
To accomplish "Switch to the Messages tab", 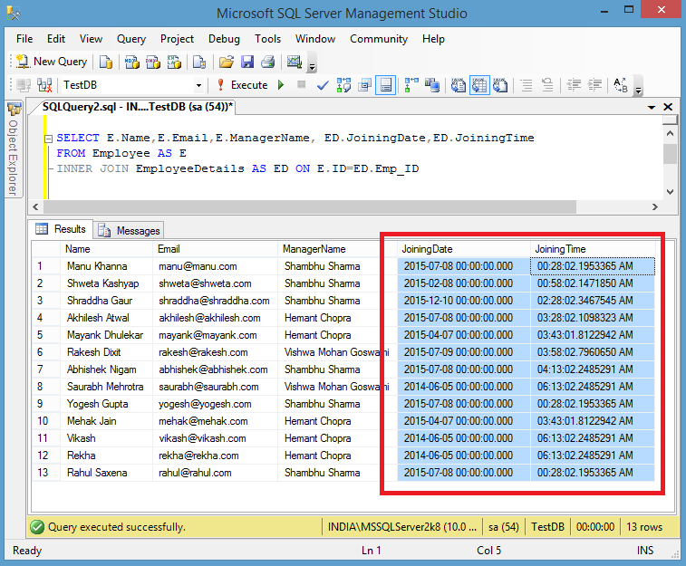I will tap(130, 231).
